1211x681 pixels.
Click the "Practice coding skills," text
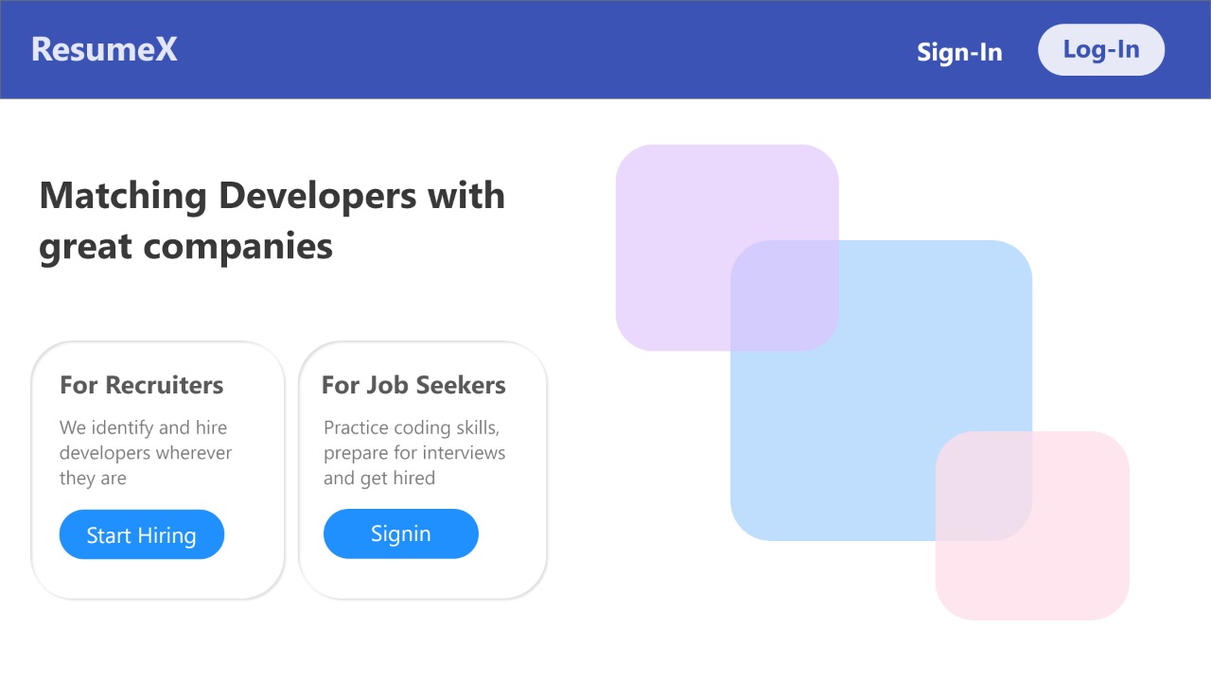coord(412,428)
